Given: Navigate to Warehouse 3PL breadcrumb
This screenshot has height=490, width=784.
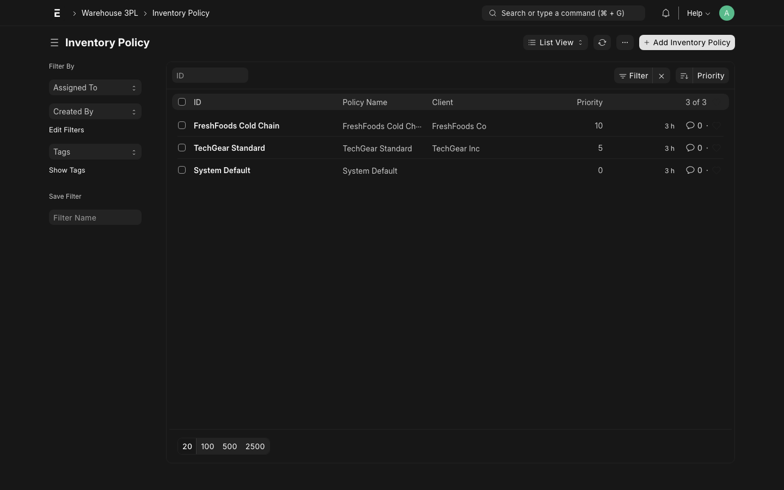Looking at the screenshot, I should click(x=109, y=13).
